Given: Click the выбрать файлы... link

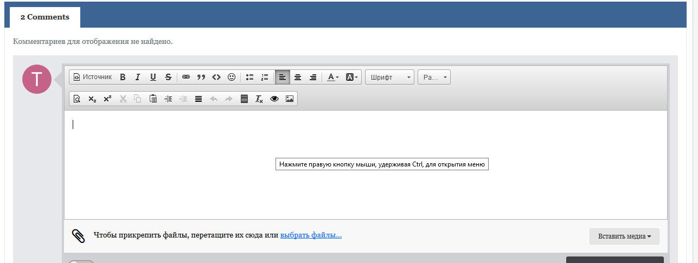Looking at the screenshot, I should [x=311, y=235].
